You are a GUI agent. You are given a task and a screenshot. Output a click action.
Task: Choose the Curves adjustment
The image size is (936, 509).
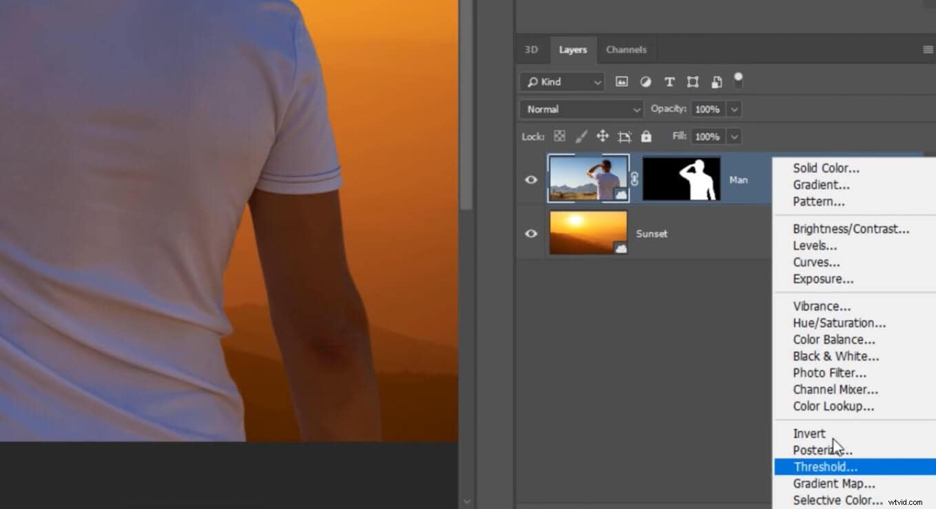pos(815,262)
